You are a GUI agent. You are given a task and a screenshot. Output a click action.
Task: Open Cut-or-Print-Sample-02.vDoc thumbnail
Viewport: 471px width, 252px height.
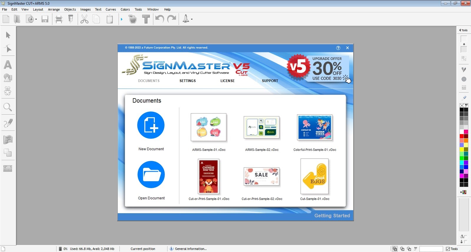click(x=261, y=176)
